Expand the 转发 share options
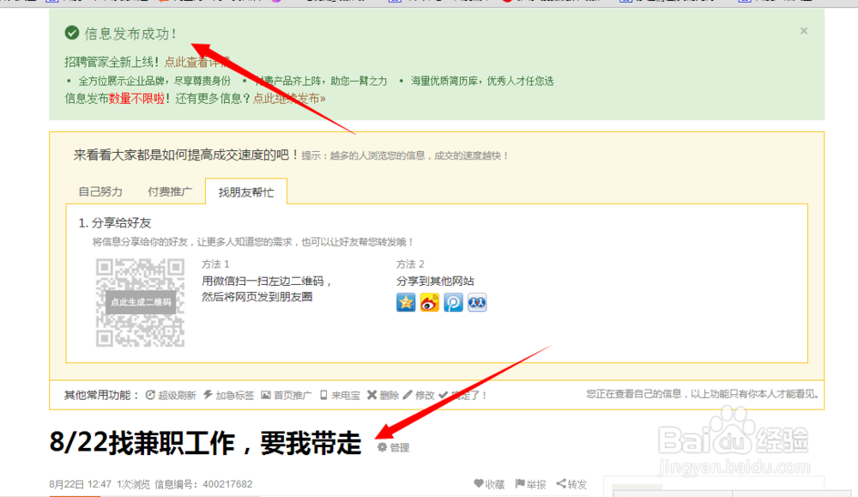 [560, 483]
